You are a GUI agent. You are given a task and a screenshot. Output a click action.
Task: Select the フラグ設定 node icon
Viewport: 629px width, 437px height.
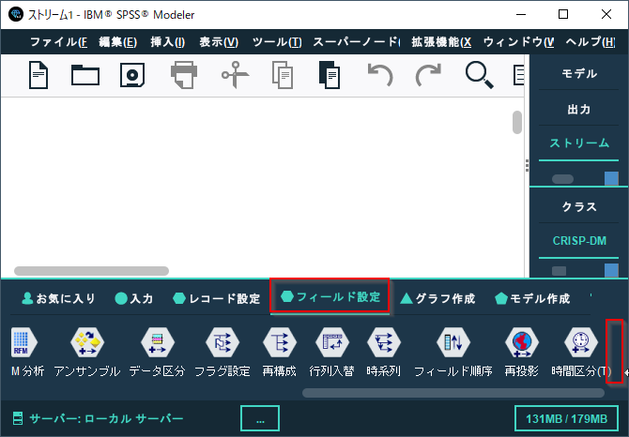(x=222, y=342)
